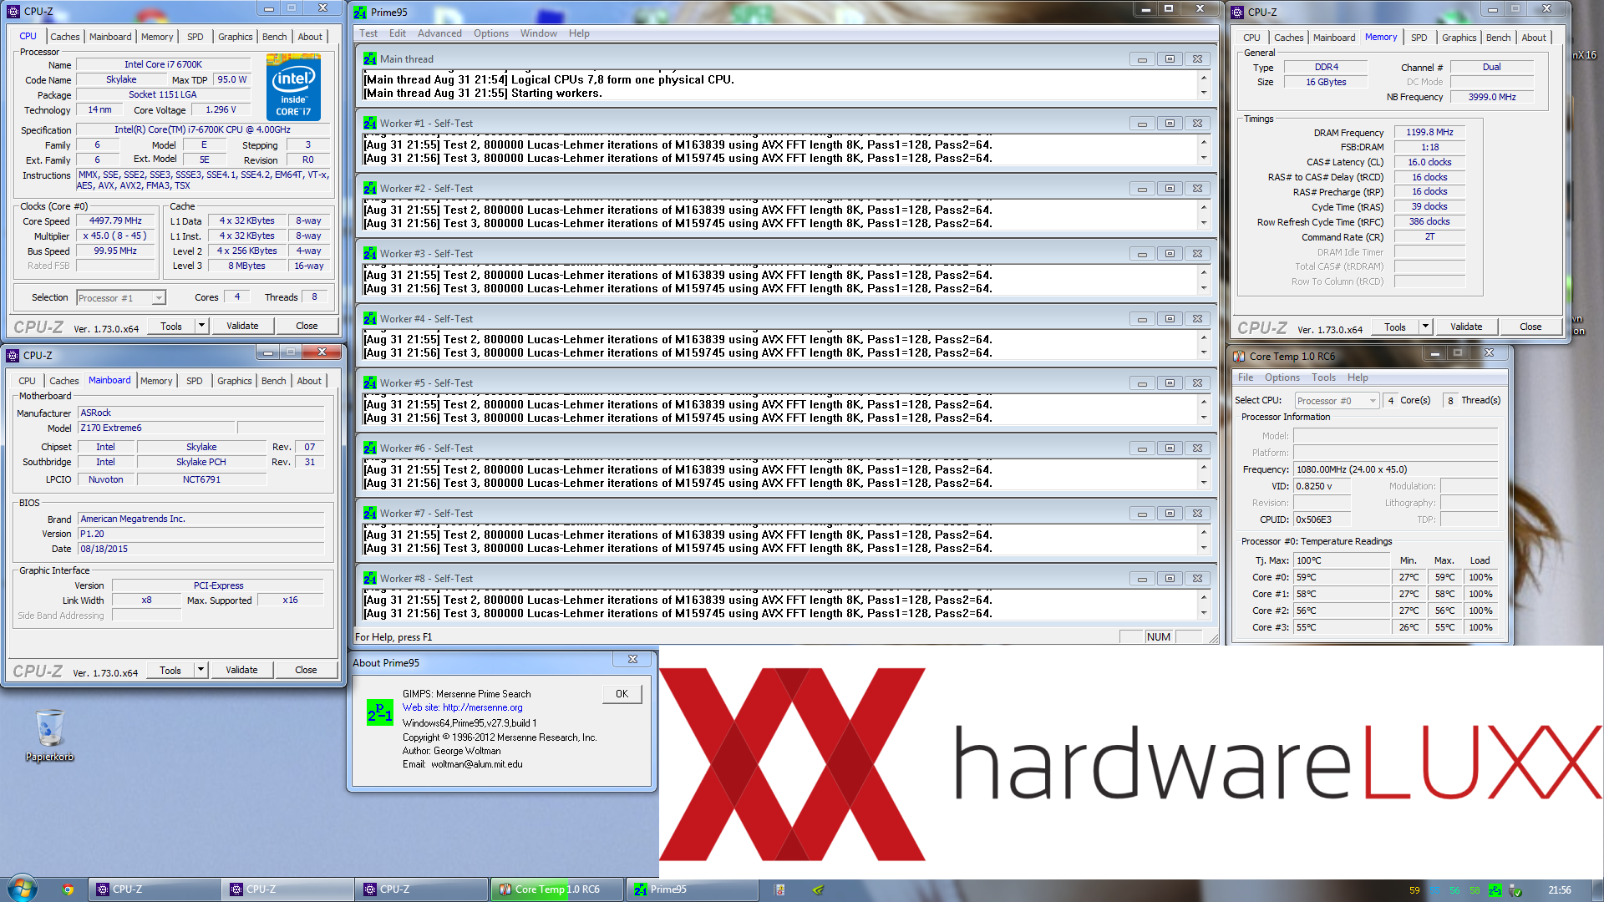
Task: Open Bench tab in top-left CPU-Z
Action: pos(274,37)
